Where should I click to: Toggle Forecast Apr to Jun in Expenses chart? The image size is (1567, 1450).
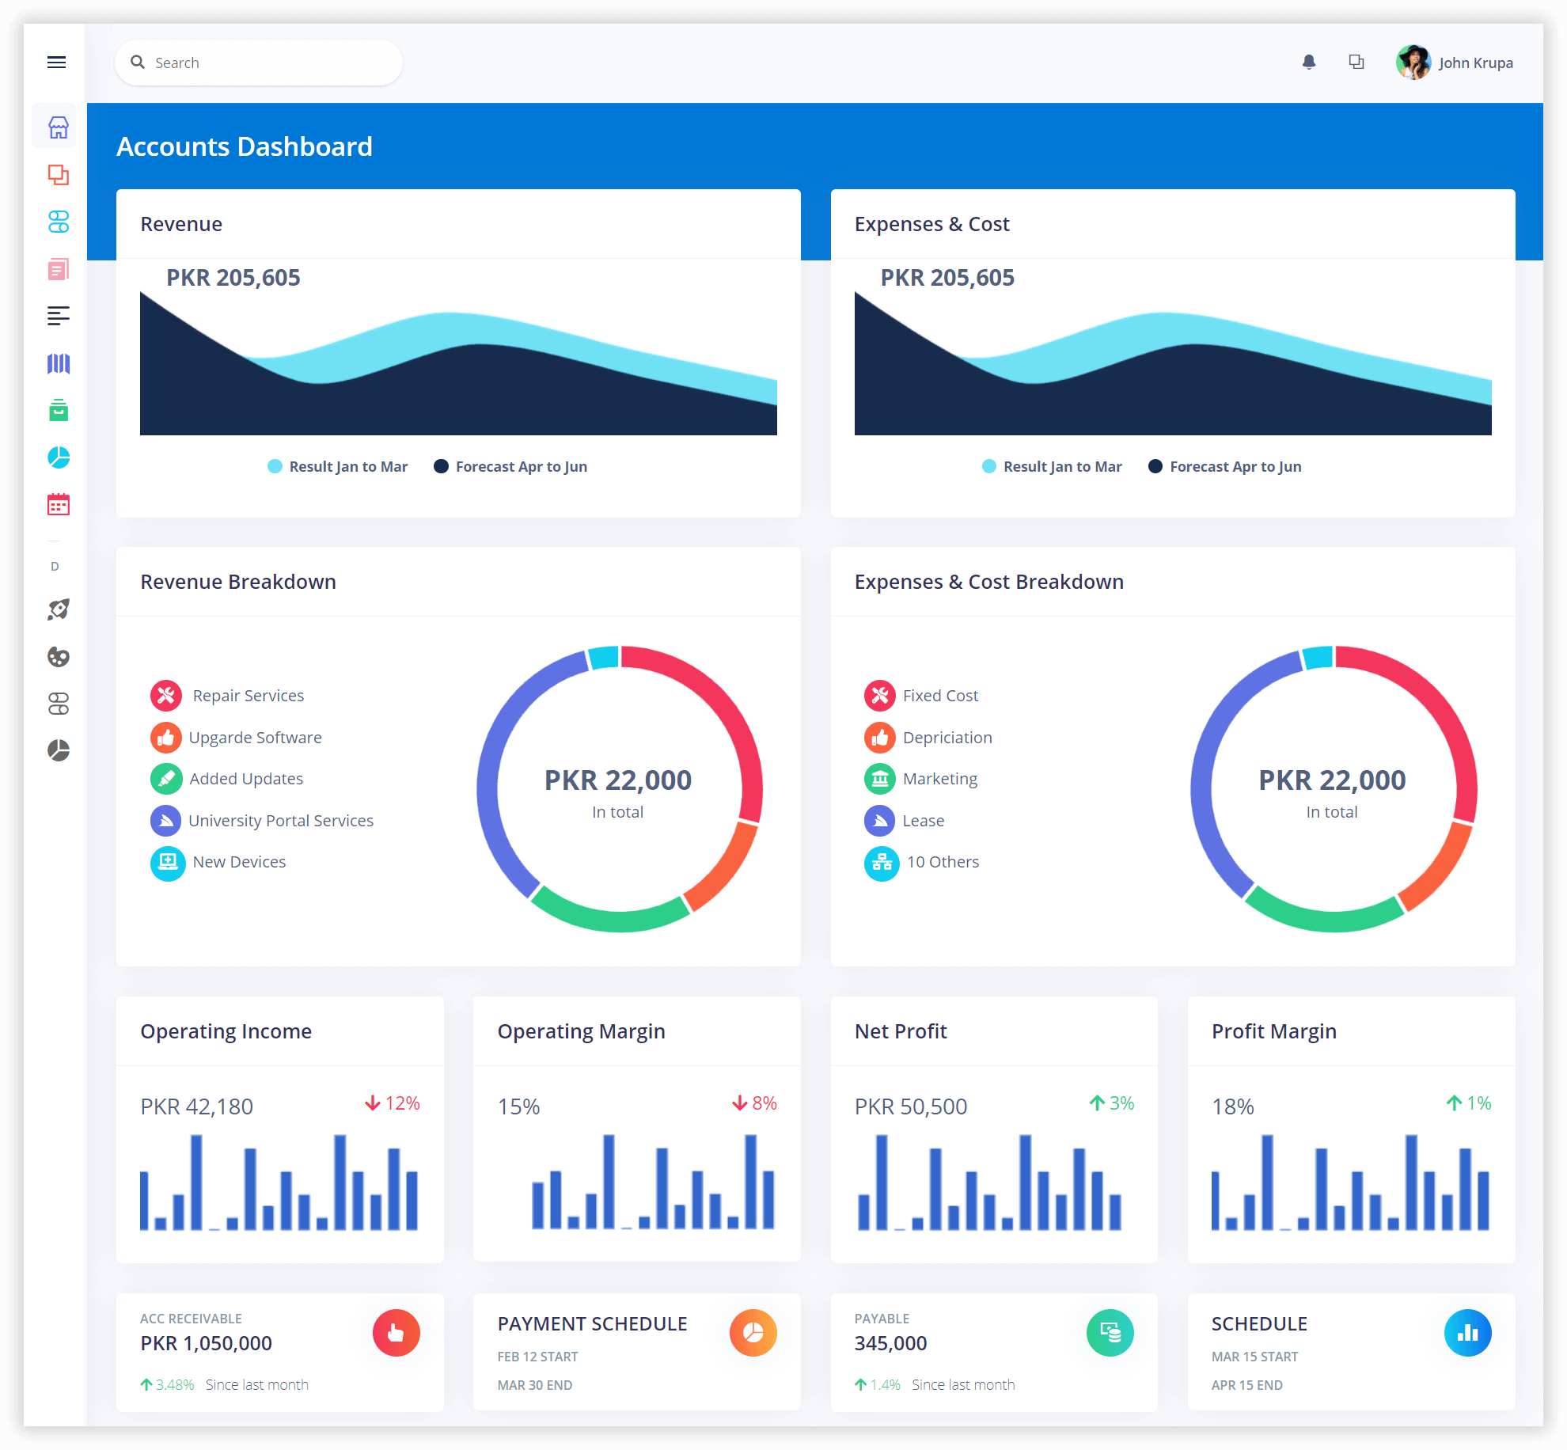coord(1225,466)
